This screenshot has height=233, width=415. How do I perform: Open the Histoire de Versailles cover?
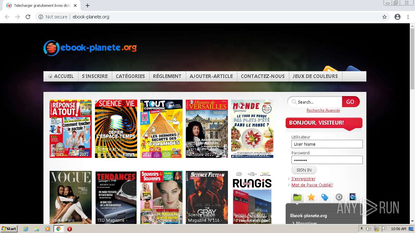[x=207, y=129]
